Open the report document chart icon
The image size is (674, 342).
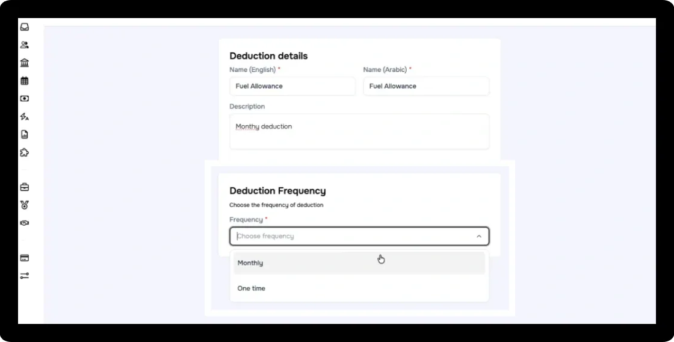[25, 135]
